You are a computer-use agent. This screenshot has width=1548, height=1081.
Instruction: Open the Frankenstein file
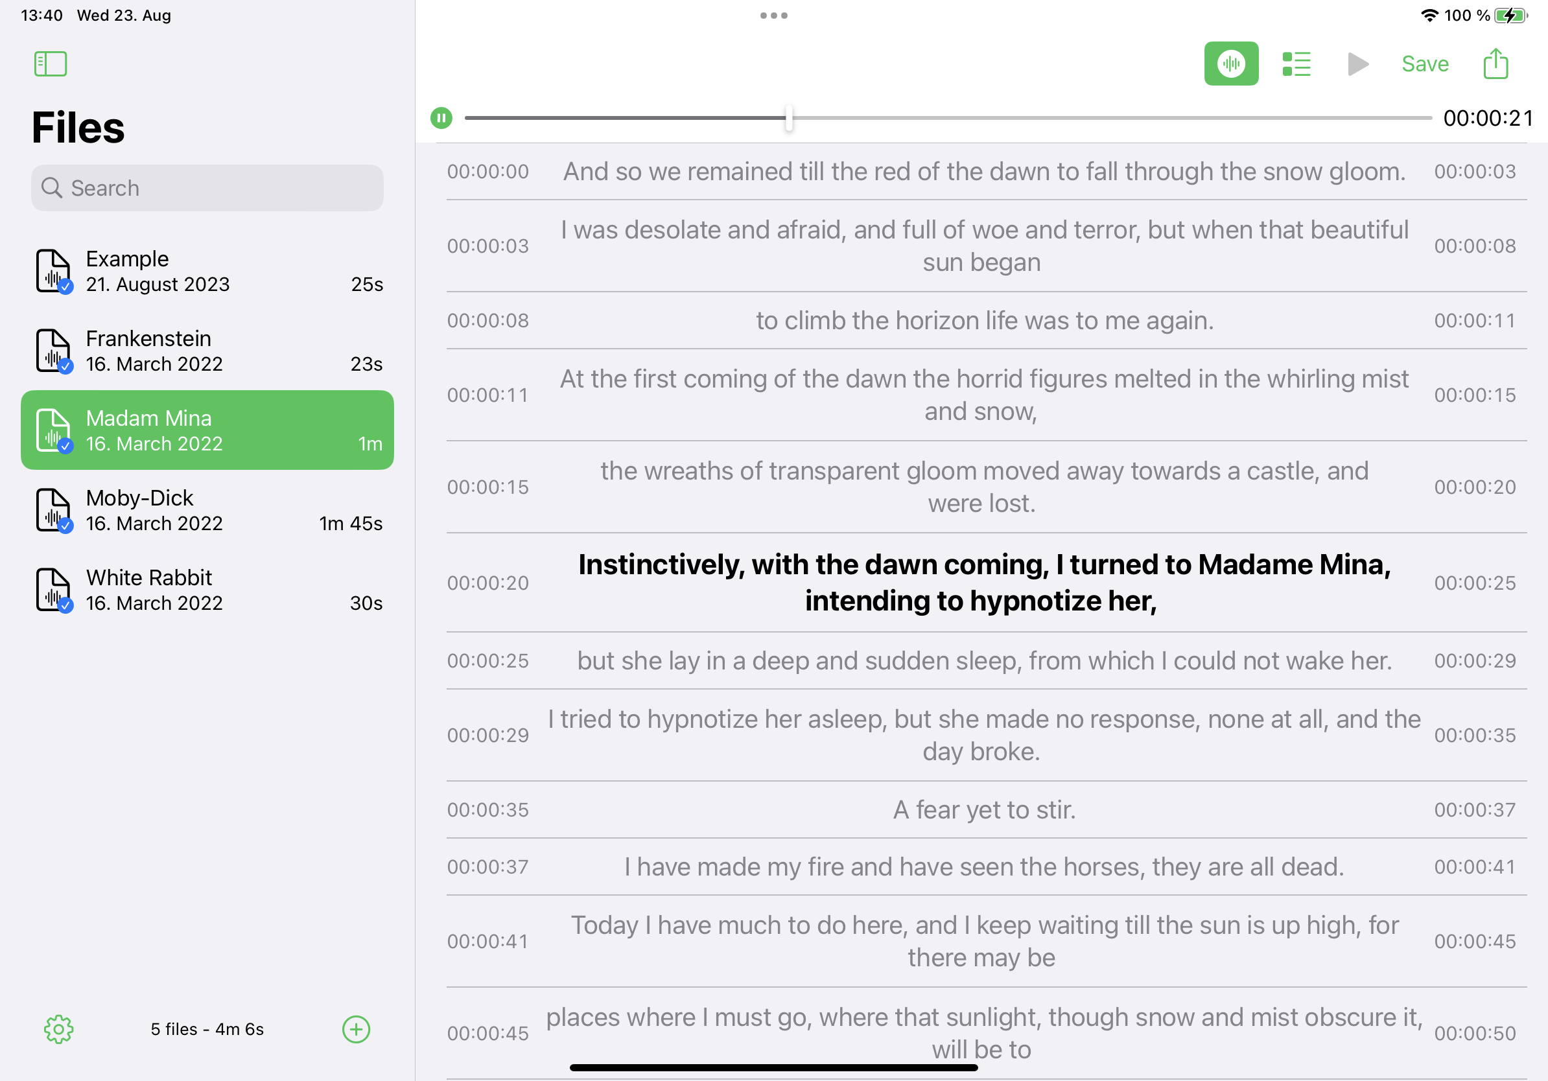coord(207,351)
